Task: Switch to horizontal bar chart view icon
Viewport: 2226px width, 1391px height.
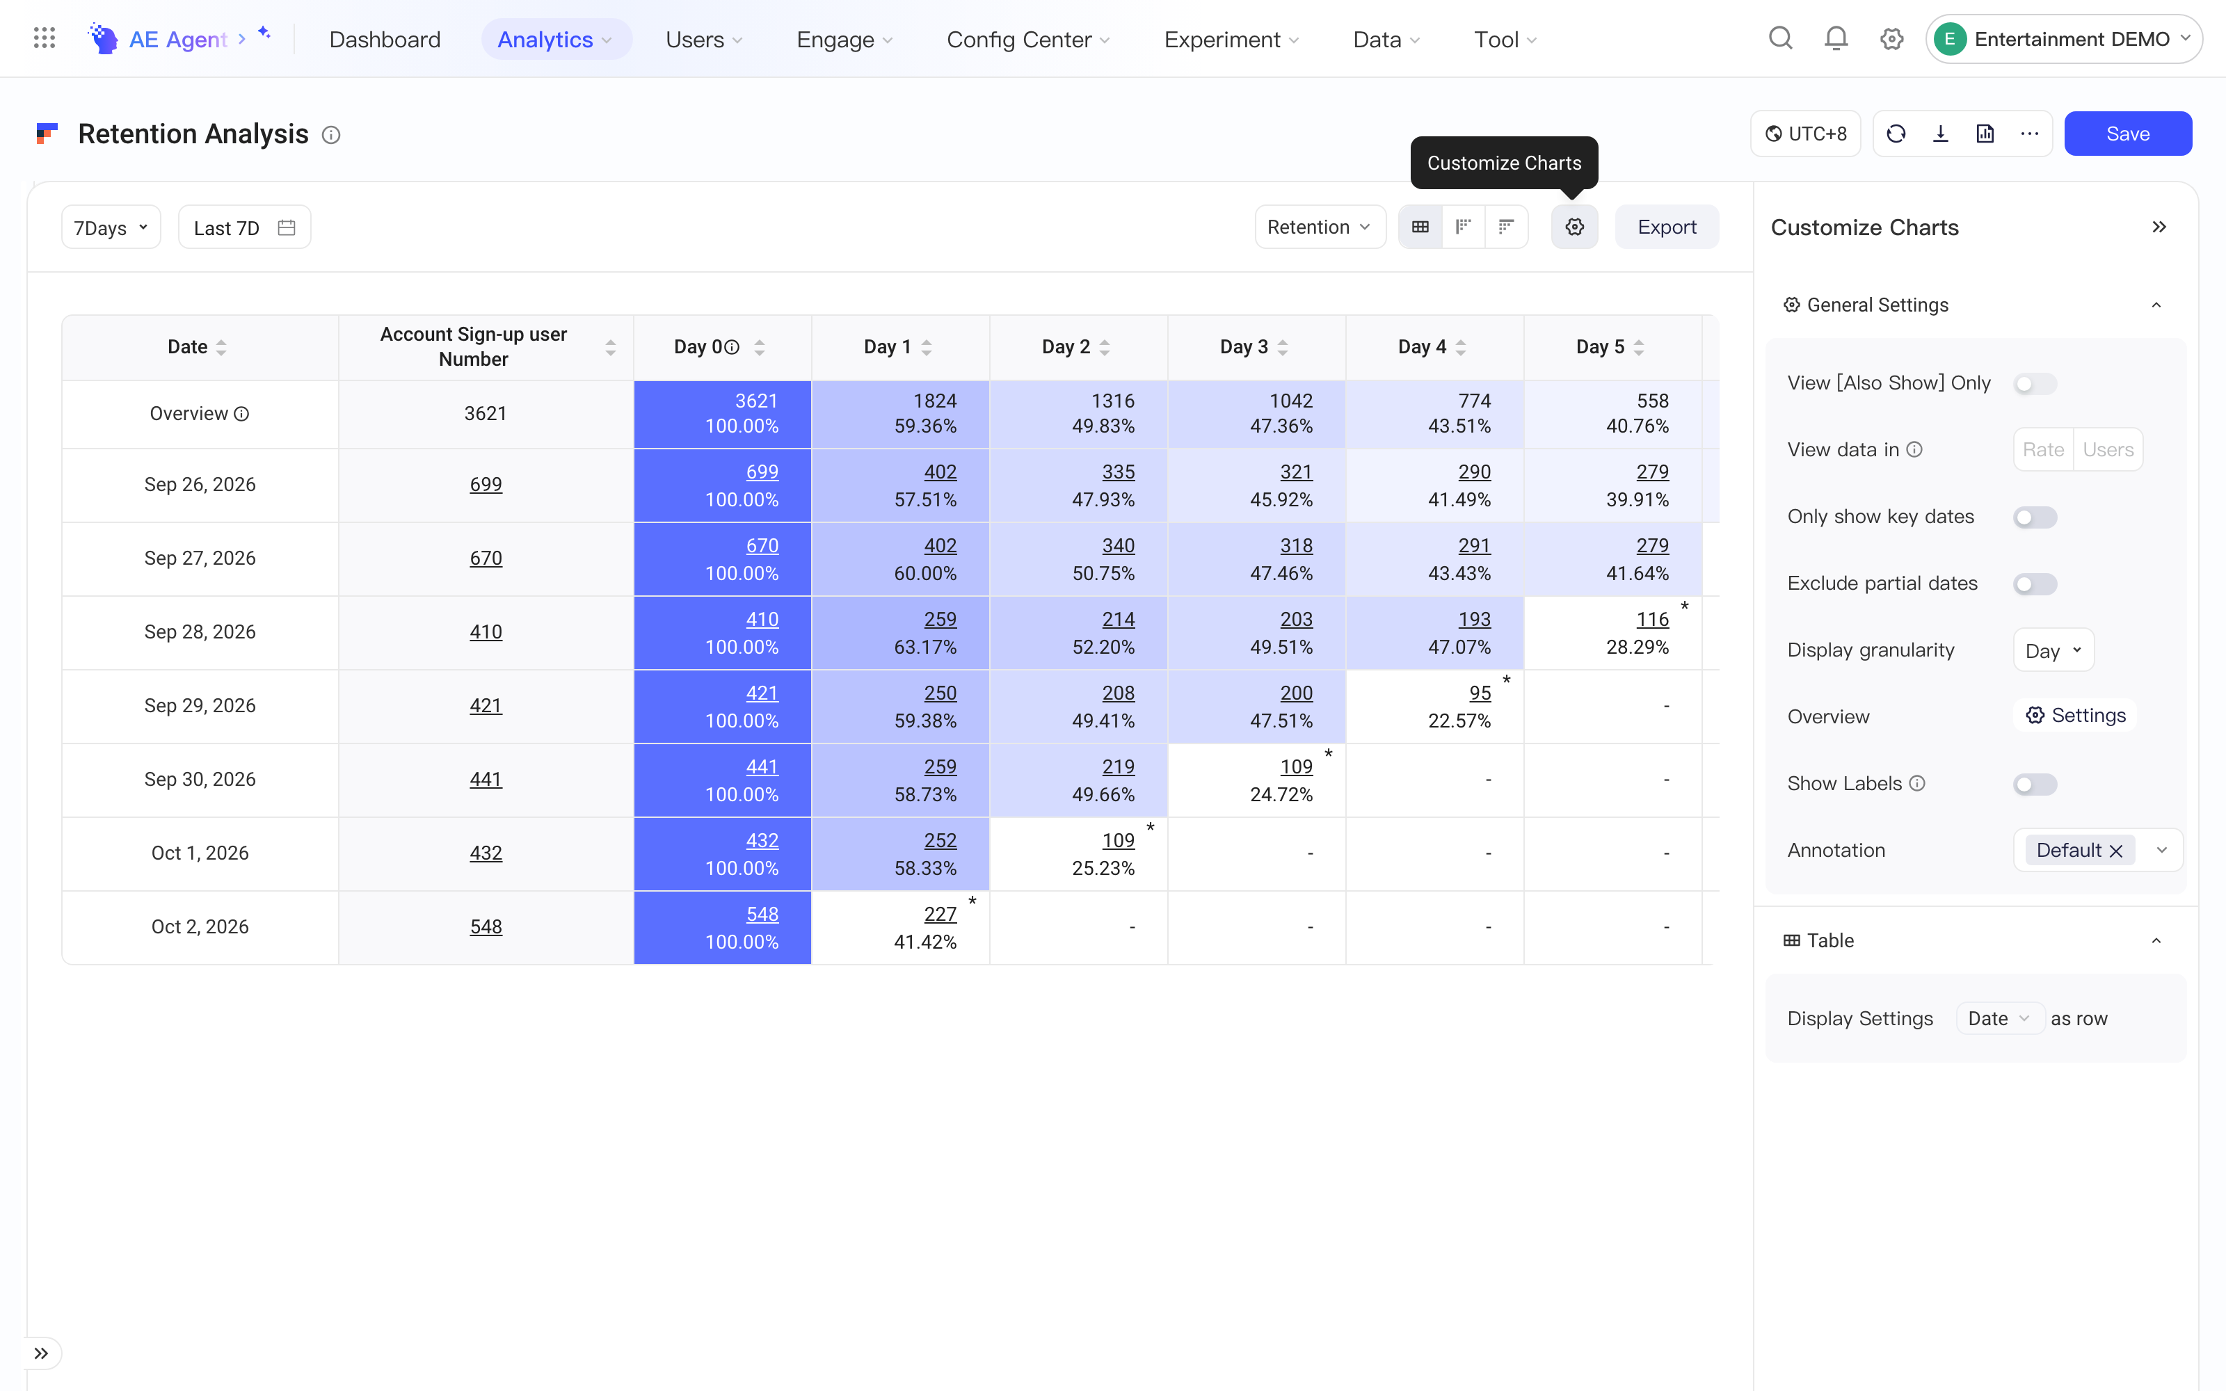Action: pyautogui.click(x=1506, y=227)
